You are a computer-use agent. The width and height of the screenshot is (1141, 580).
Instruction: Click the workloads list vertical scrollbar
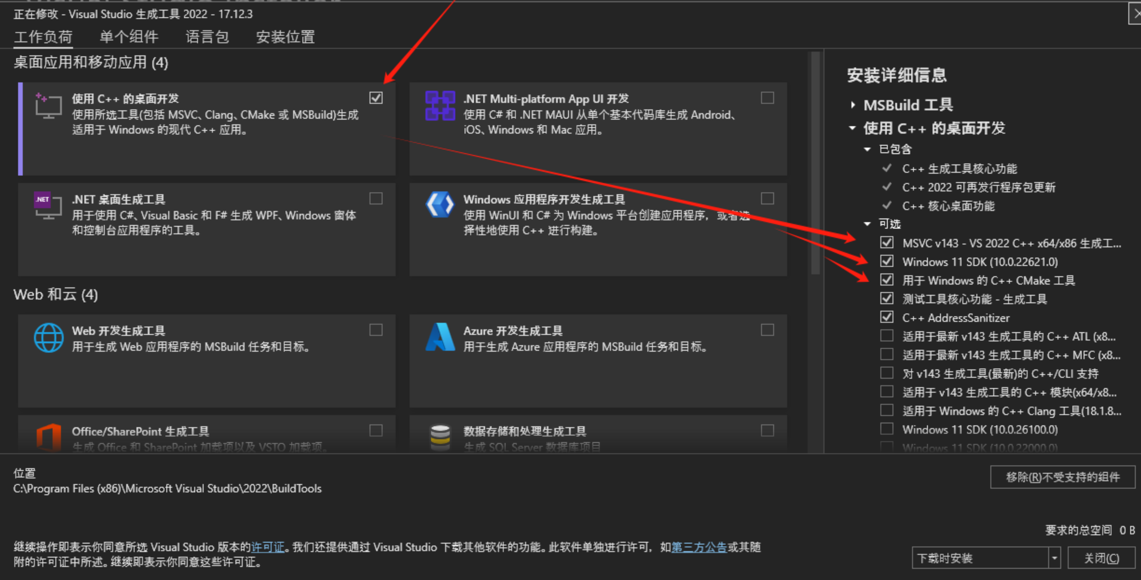[815, 164]
